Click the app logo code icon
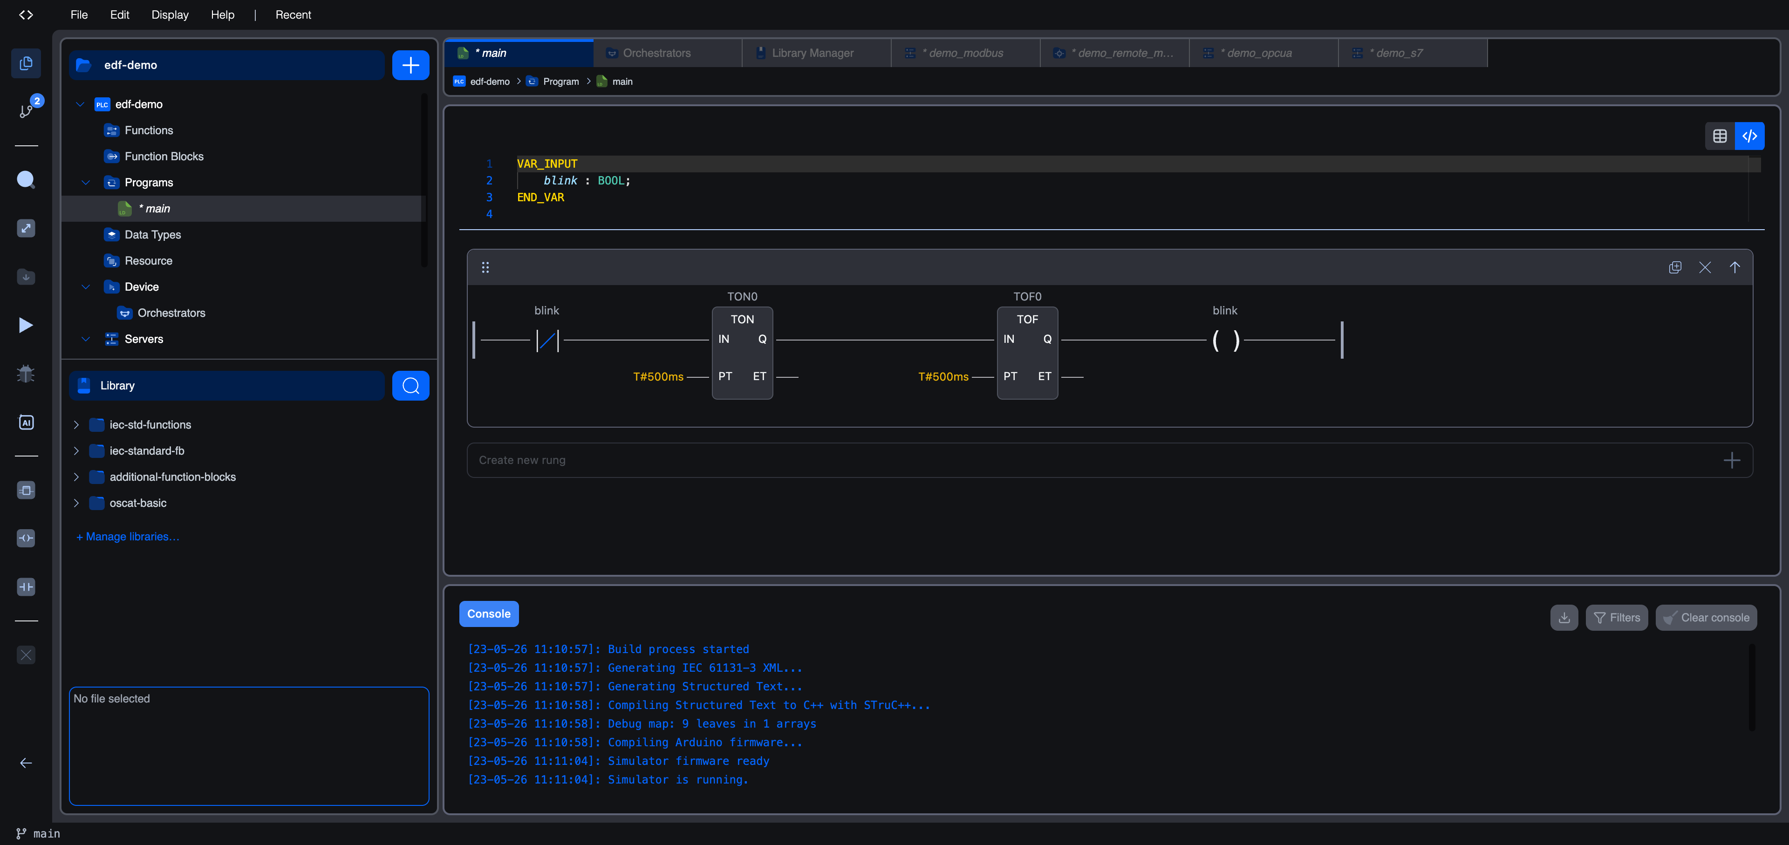This screenshot has height=845, width=1789. click(26, 14)
